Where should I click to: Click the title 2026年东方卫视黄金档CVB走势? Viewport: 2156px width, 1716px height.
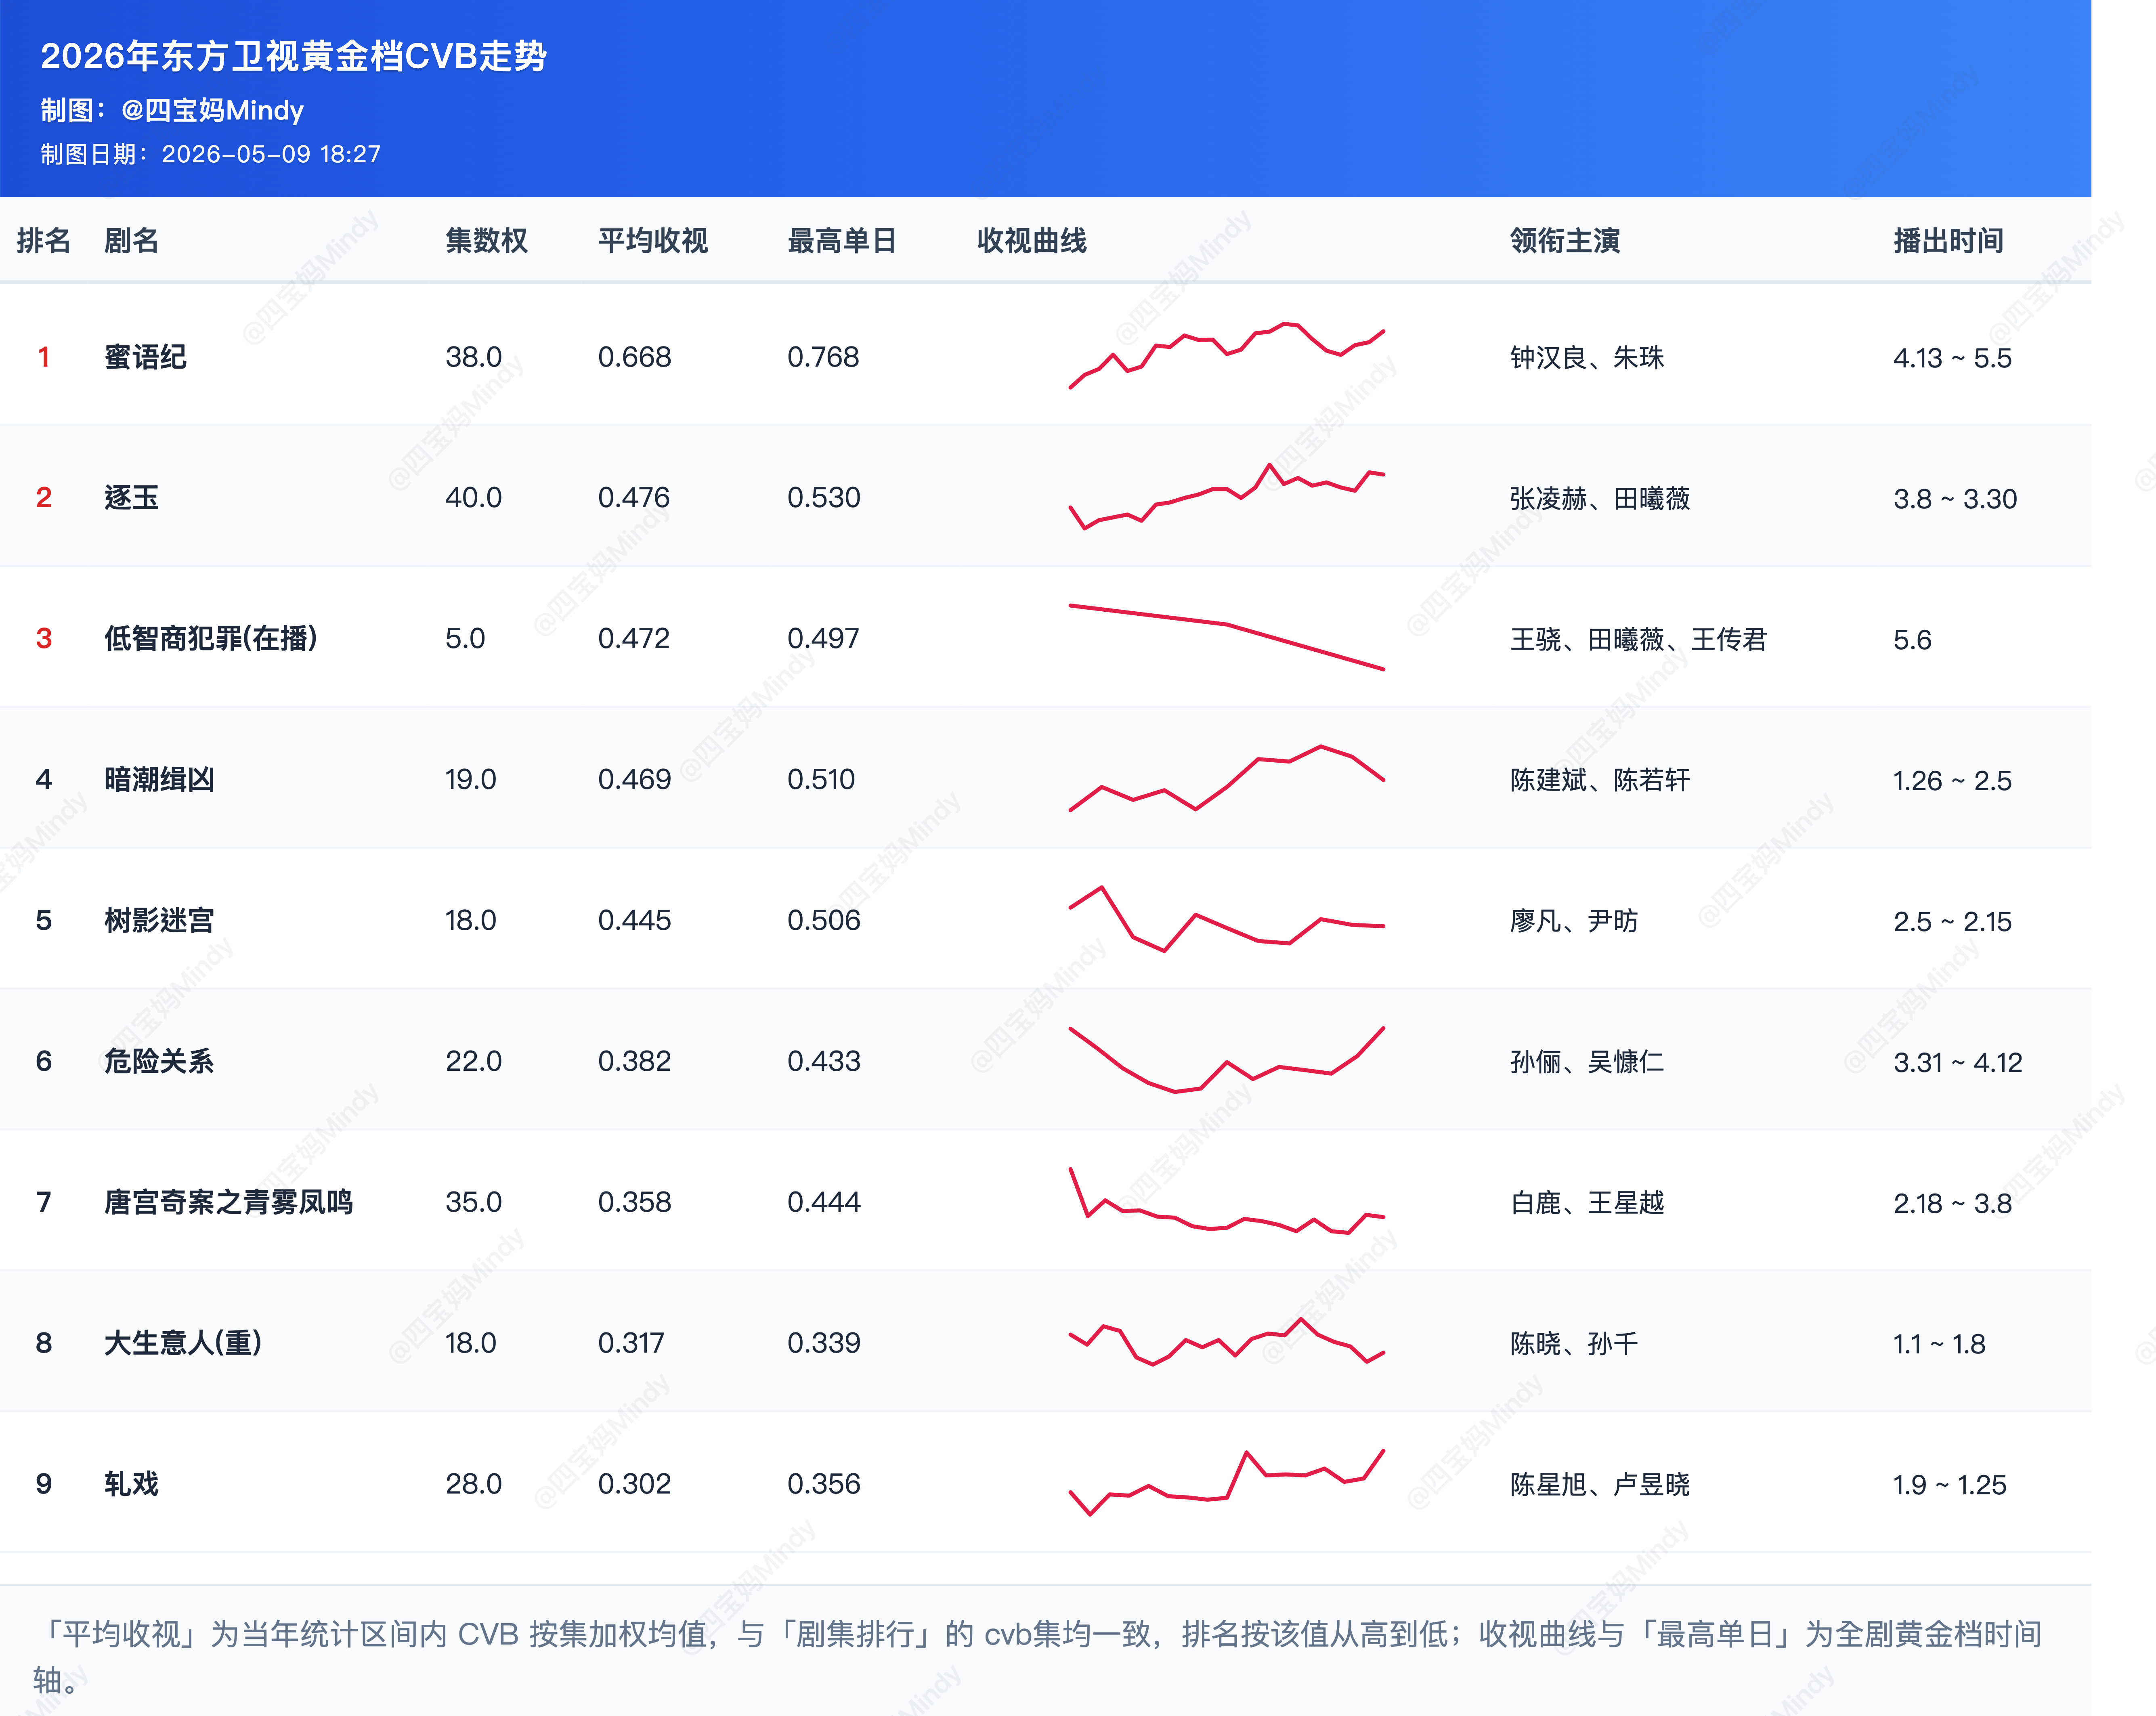293,56
